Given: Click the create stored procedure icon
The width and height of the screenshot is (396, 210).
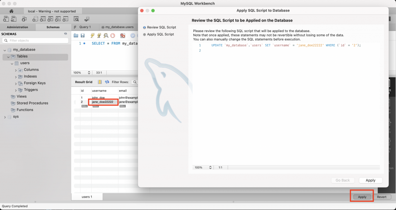Looking at the screenshot, I should [58, 19].
